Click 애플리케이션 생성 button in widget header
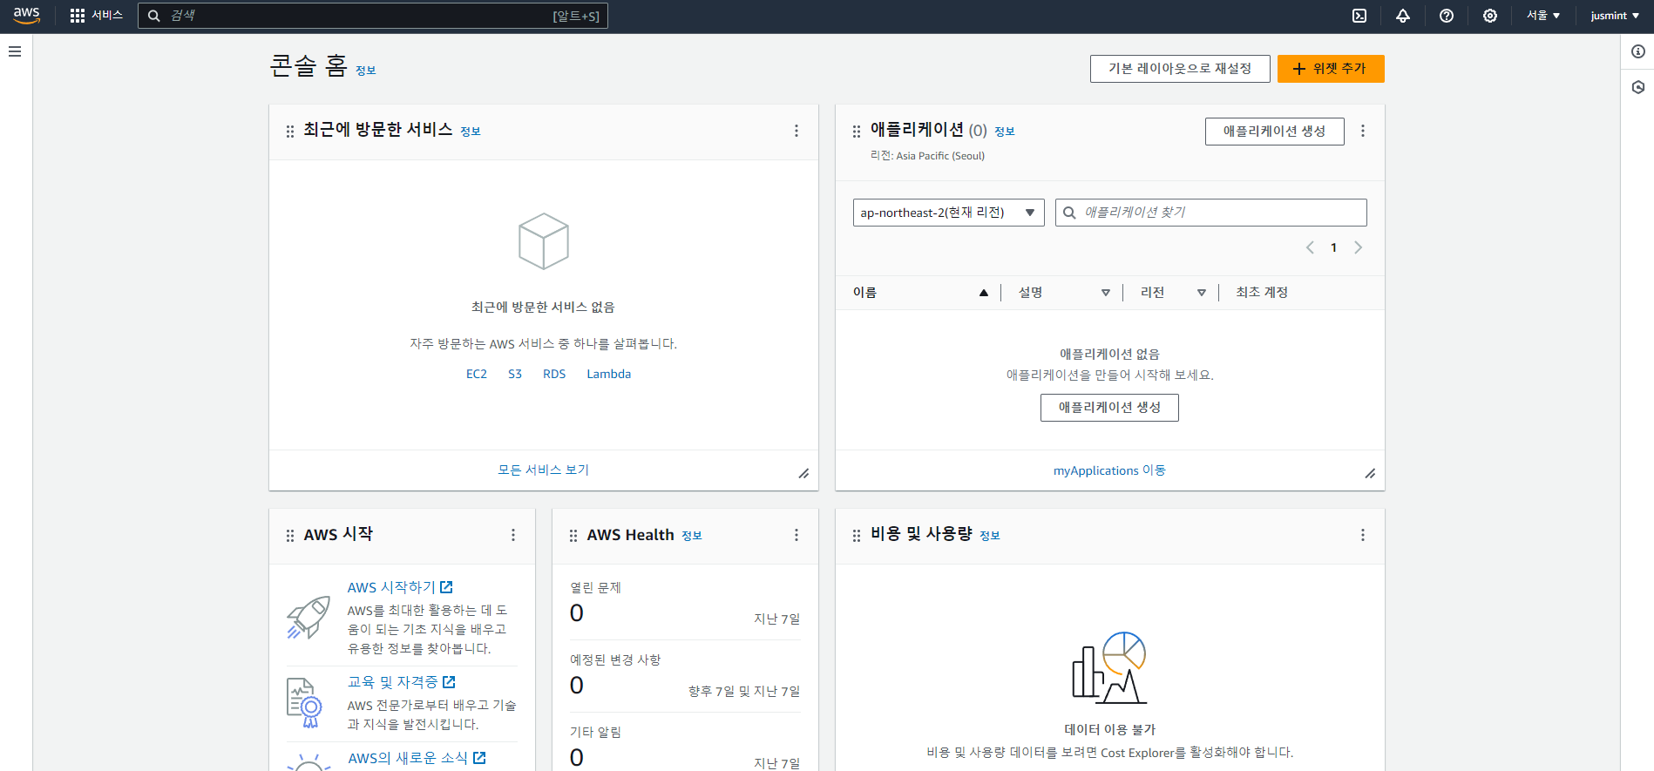 coord(1275,132)
